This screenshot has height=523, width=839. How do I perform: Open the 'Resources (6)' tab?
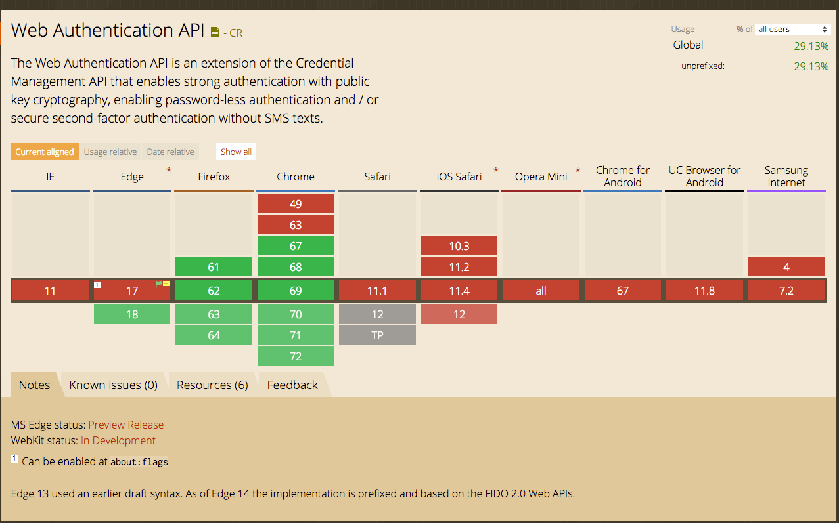[212, 385]
